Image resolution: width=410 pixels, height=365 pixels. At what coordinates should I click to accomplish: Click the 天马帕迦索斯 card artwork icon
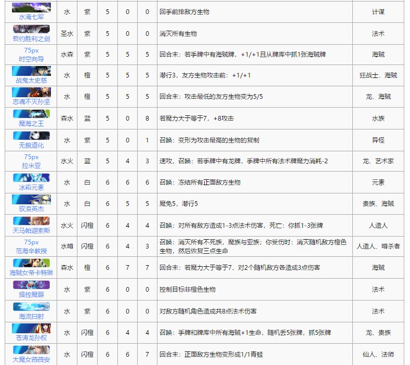[x=31, y=220]
